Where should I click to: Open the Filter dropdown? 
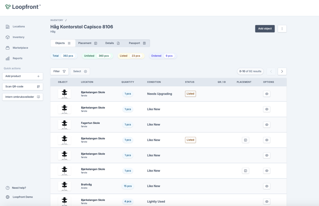59,71
